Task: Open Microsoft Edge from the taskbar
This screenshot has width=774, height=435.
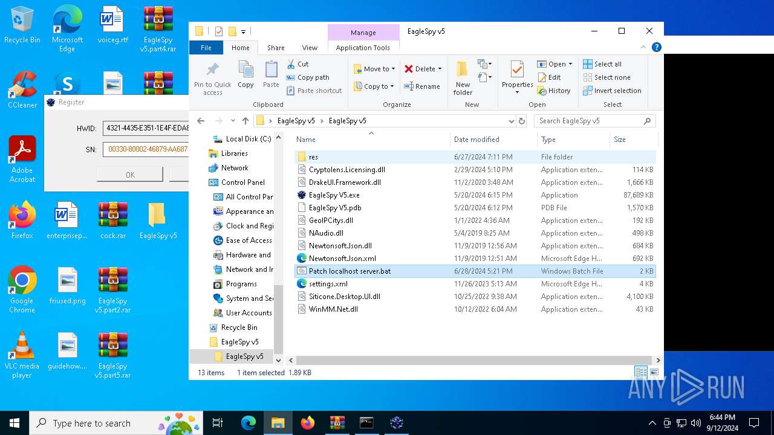Action: click(249, 423)
